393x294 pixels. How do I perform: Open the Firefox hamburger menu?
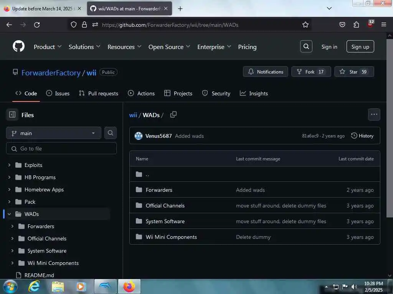click(x=383, y=24)
